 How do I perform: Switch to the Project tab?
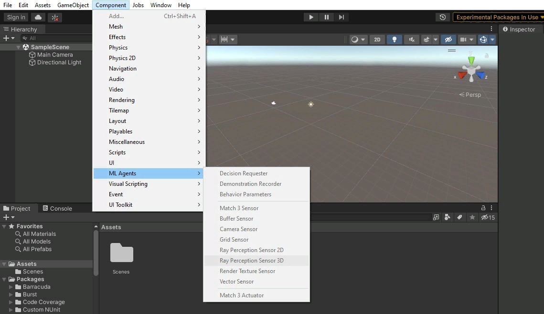[17, 208]
